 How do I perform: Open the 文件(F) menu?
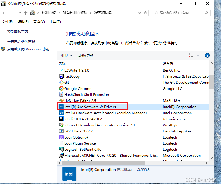tap(7, 21)
